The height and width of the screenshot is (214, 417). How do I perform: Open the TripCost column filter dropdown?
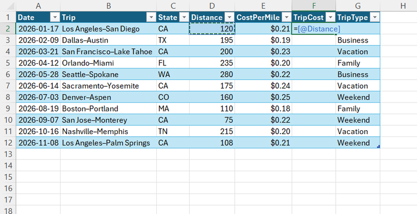330,18
